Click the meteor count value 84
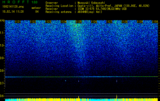 tap(37, 12)
